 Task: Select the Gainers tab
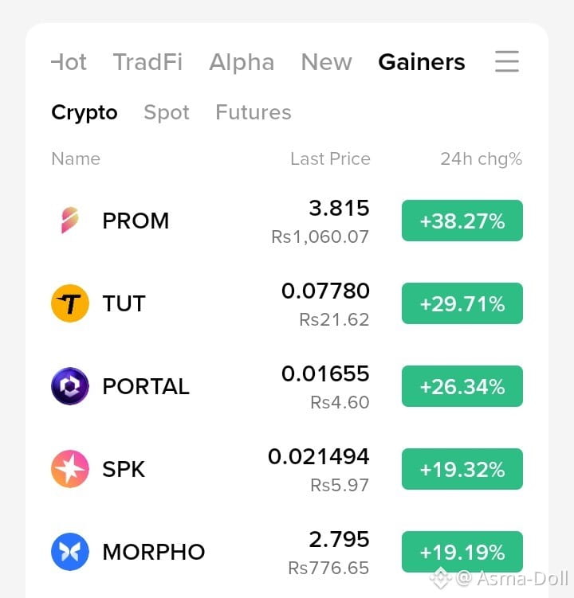point(422,62)
